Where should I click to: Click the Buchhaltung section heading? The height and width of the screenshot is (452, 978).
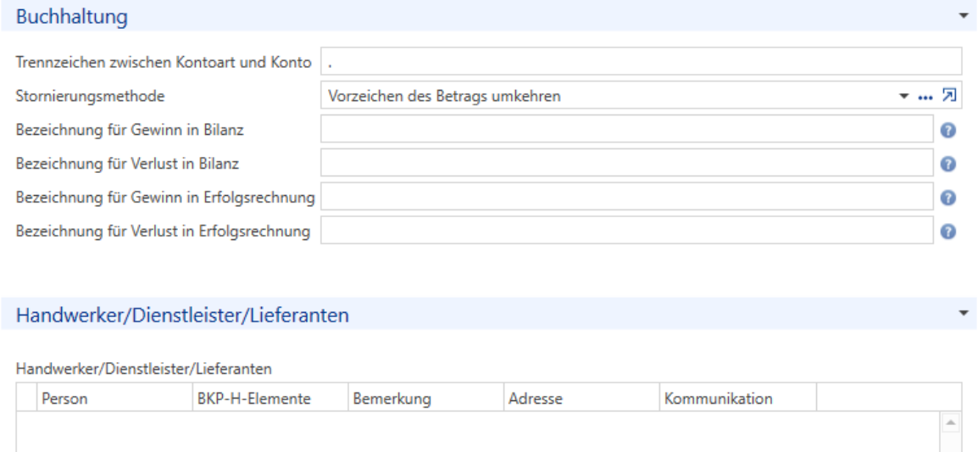tap(72, 17)
